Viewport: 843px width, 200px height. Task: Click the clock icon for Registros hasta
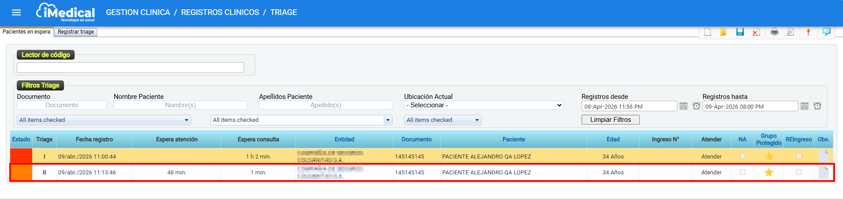[817, 106]
